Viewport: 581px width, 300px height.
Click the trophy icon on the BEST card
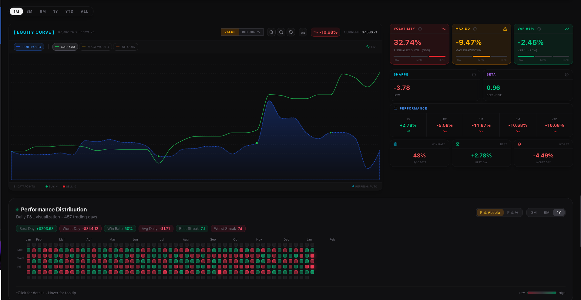[x=458, y=144]
